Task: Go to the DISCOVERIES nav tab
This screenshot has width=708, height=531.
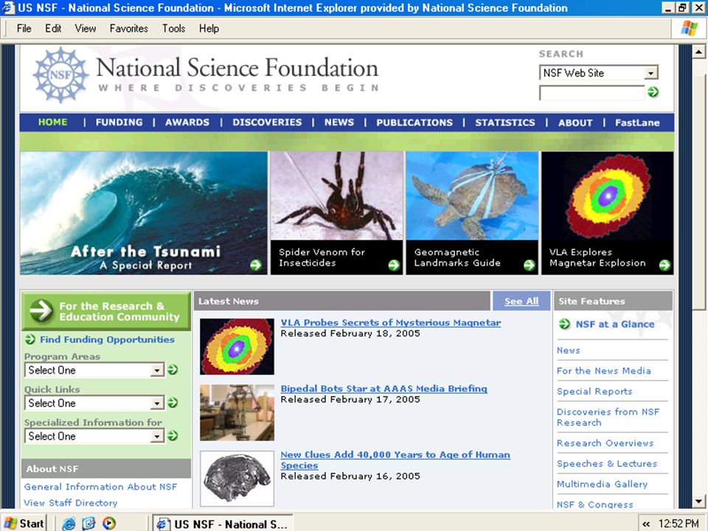Action: pyautogui.click(x=267, y=122)
